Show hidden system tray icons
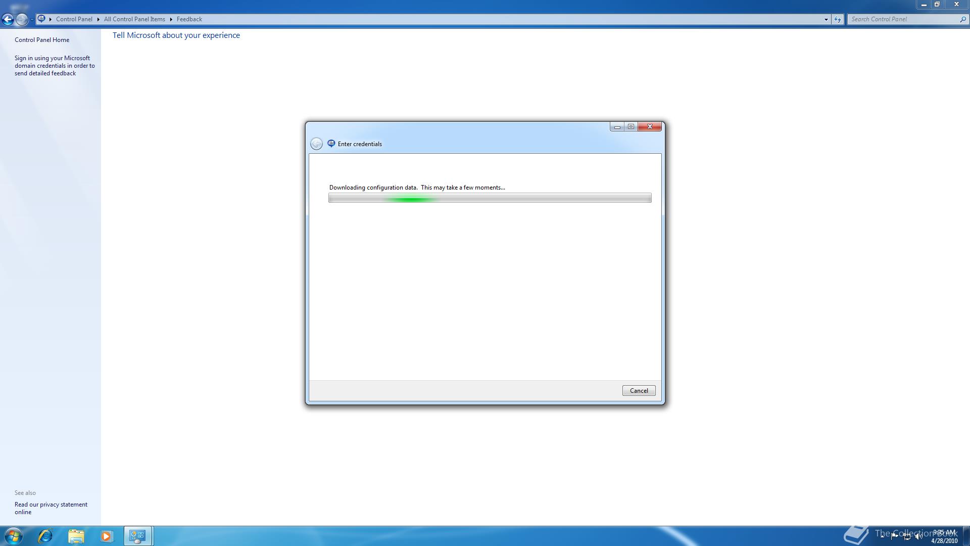Viewport: 970px width, 546px height. click(882, 536)
